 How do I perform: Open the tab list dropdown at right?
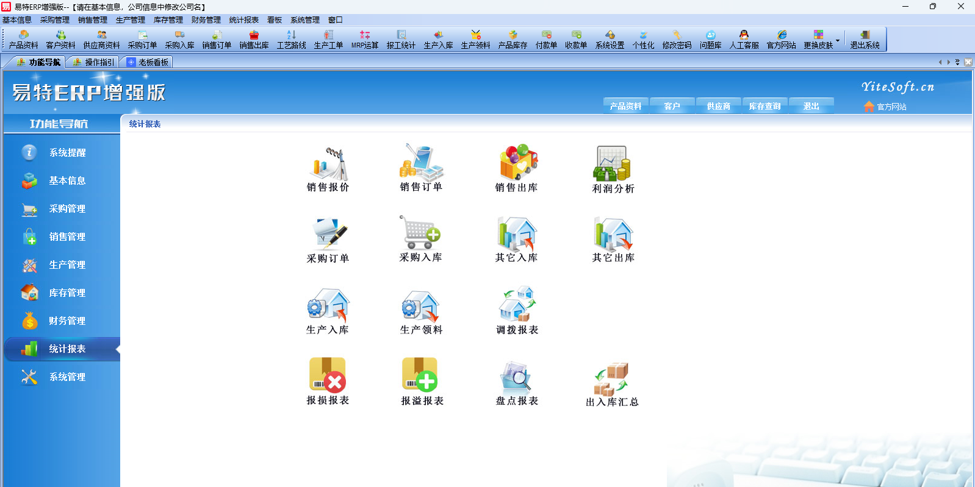pos(957,62)
